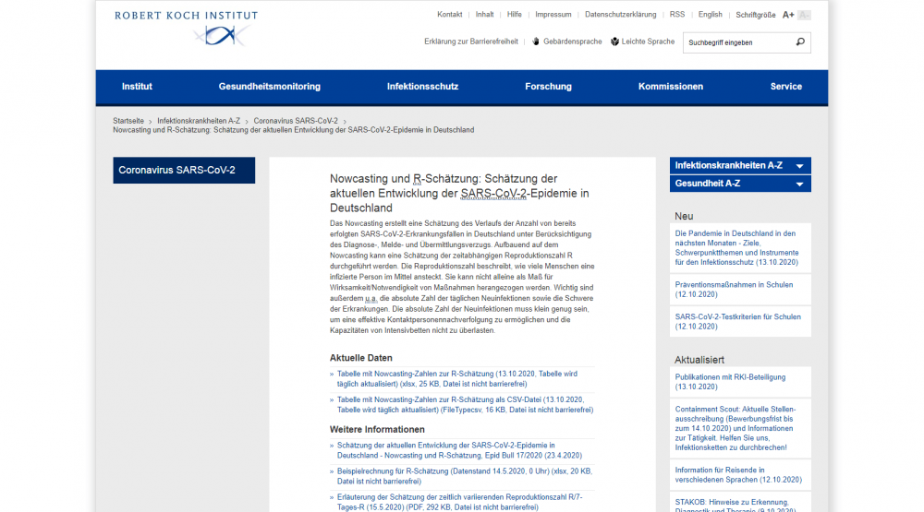Open the Gesundheitsmonitoring menu item
This screenshot has height=512, width=924.
click(269, 87)
